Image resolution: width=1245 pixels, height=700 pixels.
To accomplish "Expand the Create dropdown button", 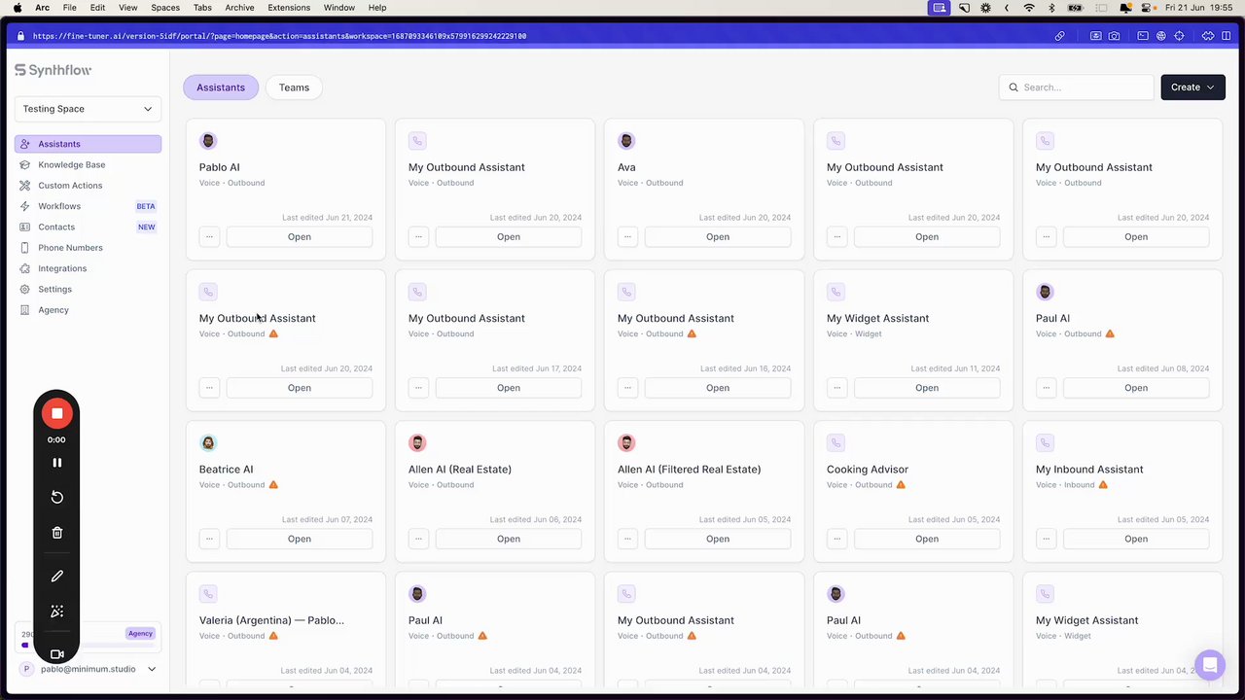I will [x=1192, y=87].
